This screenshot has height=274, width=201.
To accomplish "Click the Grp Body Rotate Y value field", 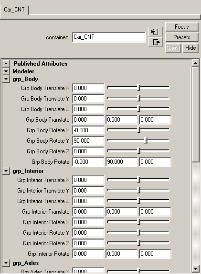I will [x=88, y=141].
